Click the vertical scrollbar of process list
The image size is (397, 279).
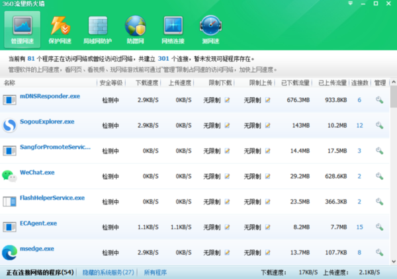point(393,172)
